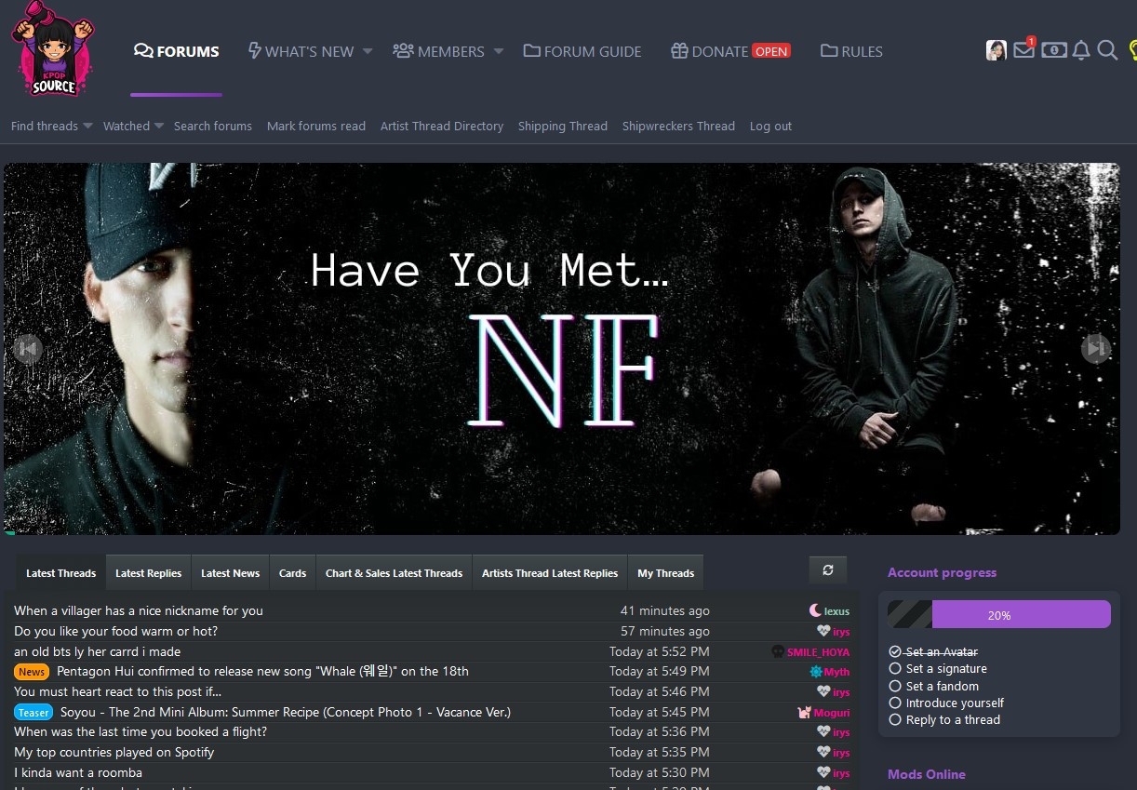
Task: Switch to Chart & Sales Latest Threads tab
Action: [x=394, y=573]
